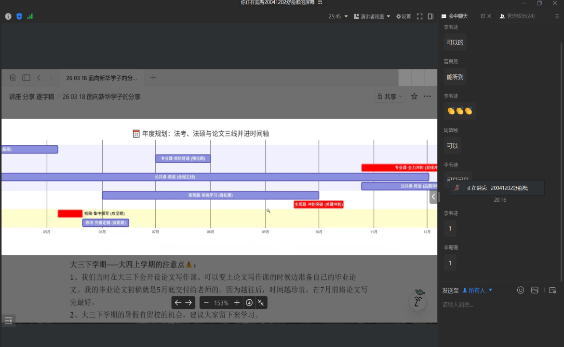Switch to 管理成员(24) tab
564x347 pixels.
tap(517, 16)
